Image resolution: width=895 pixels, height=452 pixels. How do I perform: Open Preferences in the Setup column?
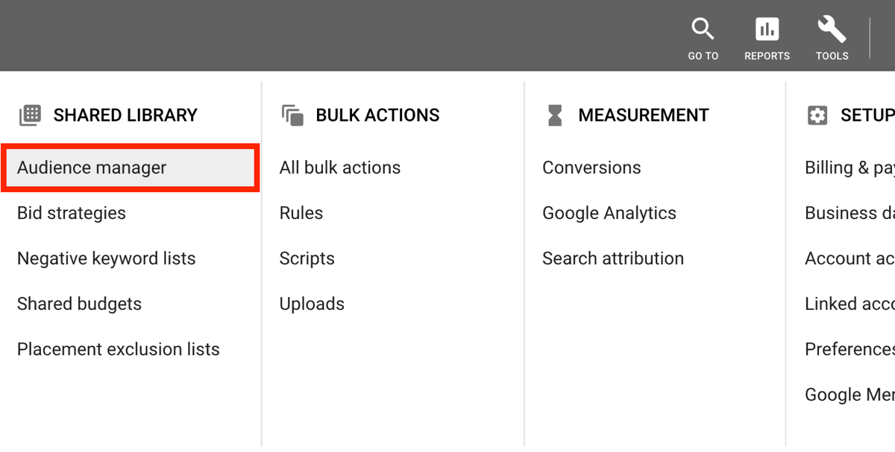pyautogui.click(x=850, y=349)
